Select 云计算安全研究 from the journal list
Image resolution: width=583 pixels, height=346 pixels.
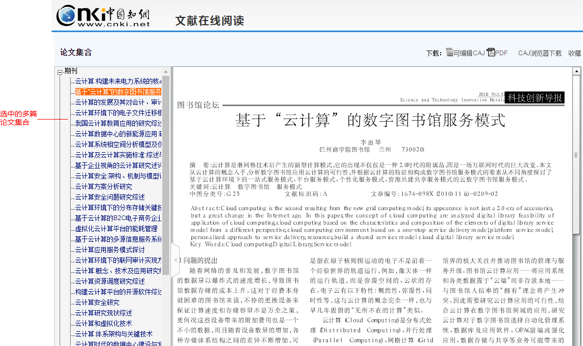(x=98, y=302)
